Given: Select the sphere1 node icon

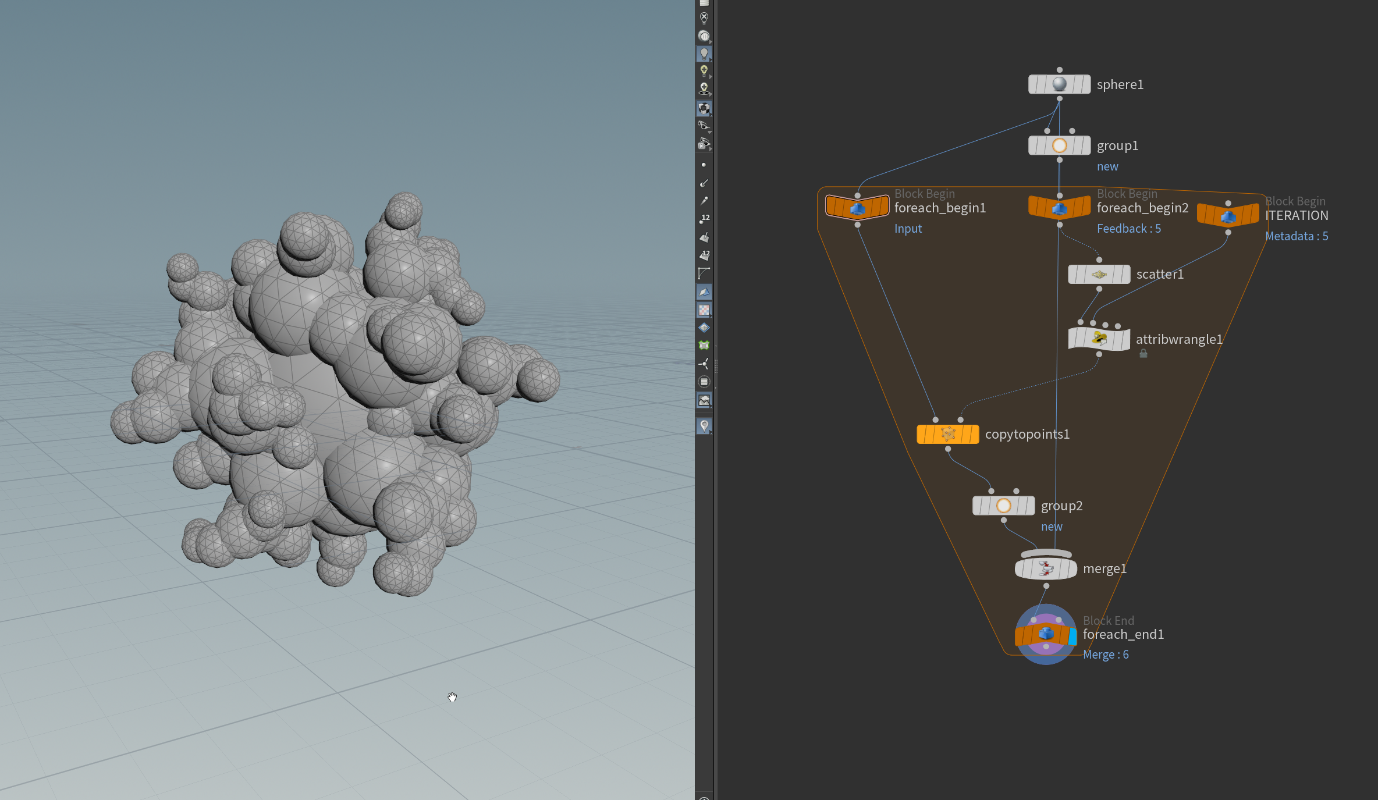Looking at the screenshot, I should coord(1060,84).
